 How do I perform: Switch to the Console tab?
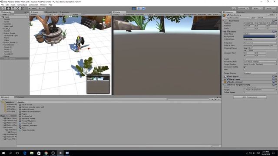click(x=20, y=97)
